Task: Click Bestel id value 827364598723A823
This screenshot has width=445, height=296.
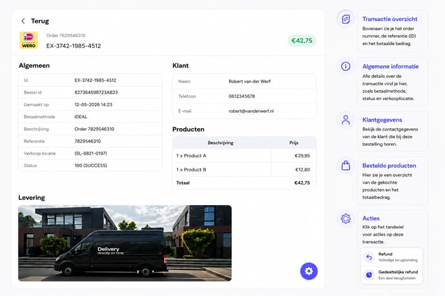Action: 96,92
